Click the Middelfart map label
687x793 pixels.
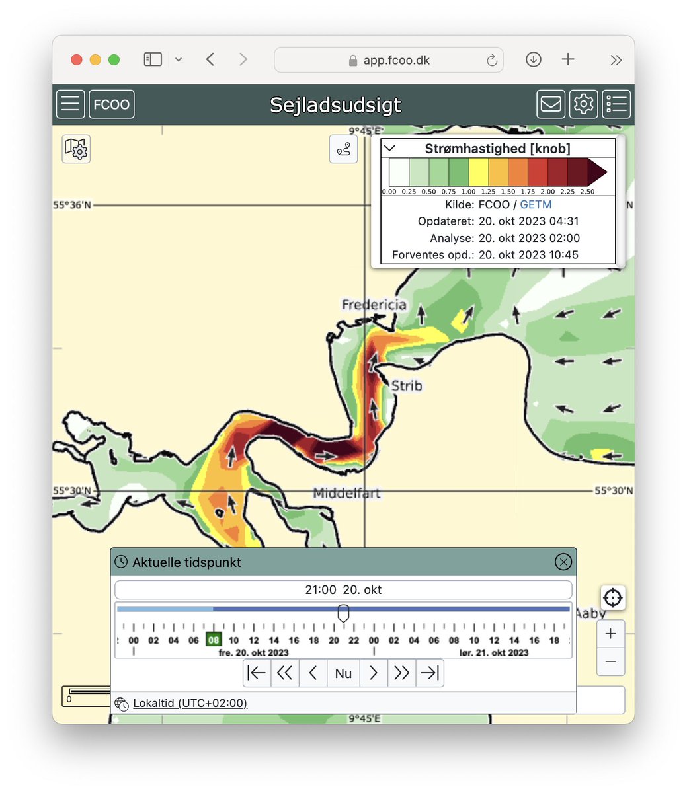coord(346,493)
